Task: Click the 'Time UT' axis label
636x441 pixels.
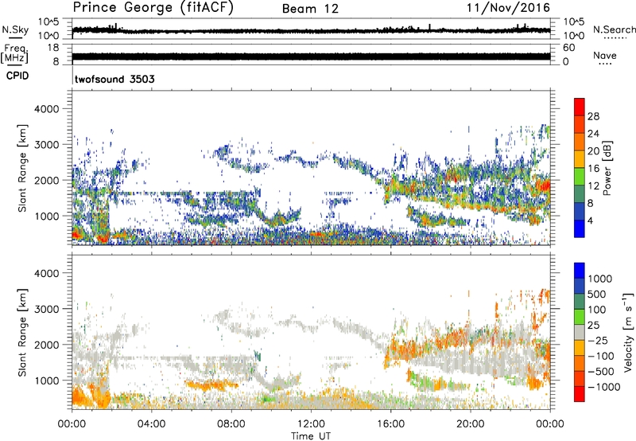Action: click(311, 436)
